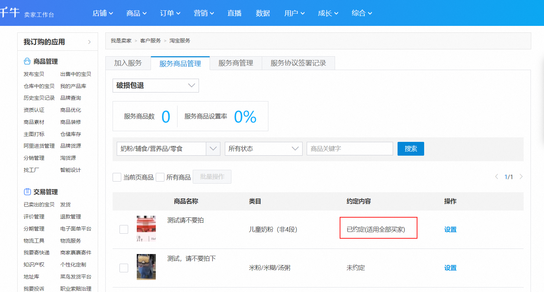The width and height of the screenshot is (544, 292).
Task: Tick the 当前页商品 checkbox
Action: tap(117, 177)
